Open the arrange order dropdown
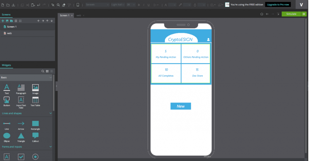This screenshot has height=161, width=309. 221,5
